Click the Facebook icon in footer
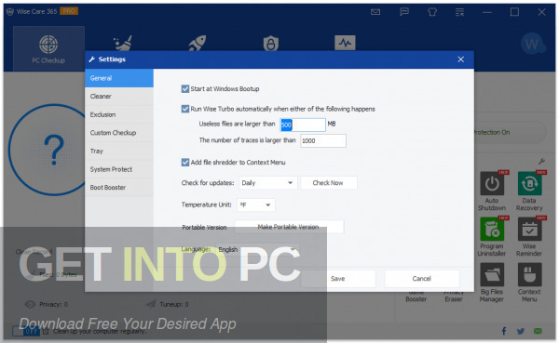559x343 pixels. coord(504,331)
